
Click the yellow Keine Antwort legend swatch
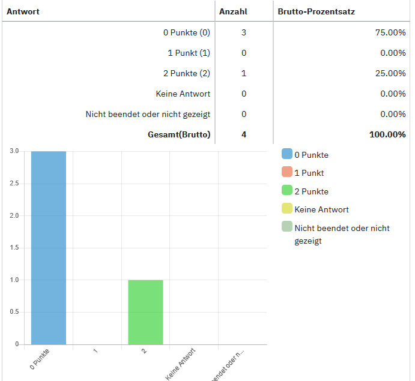[287, 209]
